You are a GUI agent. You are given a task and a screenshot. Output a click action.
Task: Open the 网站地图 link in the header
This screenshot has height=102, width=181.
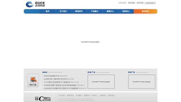(132, 3)
